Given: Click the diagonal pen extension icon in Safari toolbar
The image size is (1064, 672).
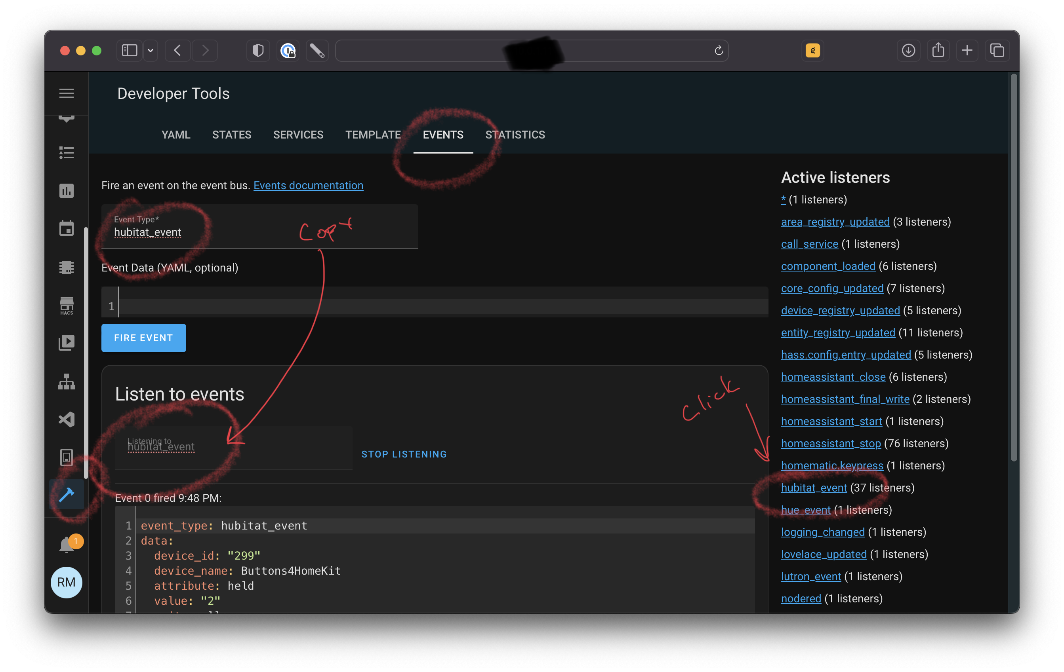Looking at the screenshot, I should (317, 50).
